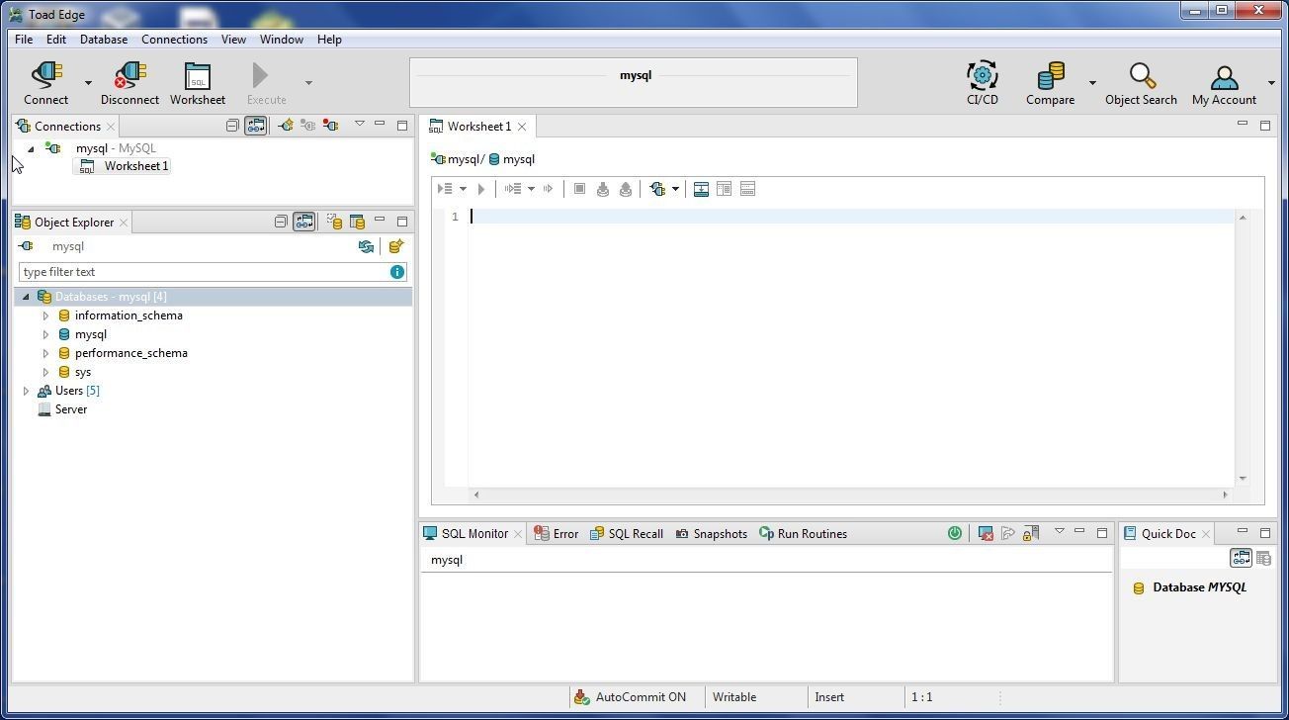
Task: Click the clear monitor icon with red X
Action: [x=986, y=533]
